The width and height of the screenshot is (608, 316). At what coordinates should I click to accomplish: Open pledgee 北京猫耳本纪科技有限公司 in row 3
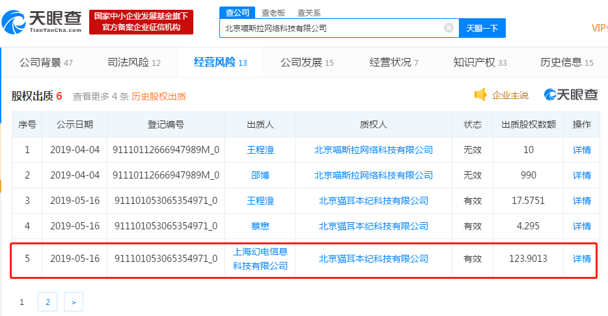(374, 201)
